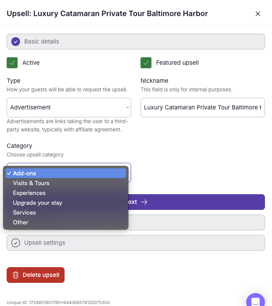Open the Type Advertisement dropdown

pyautogui.click(x=69, y=107)
